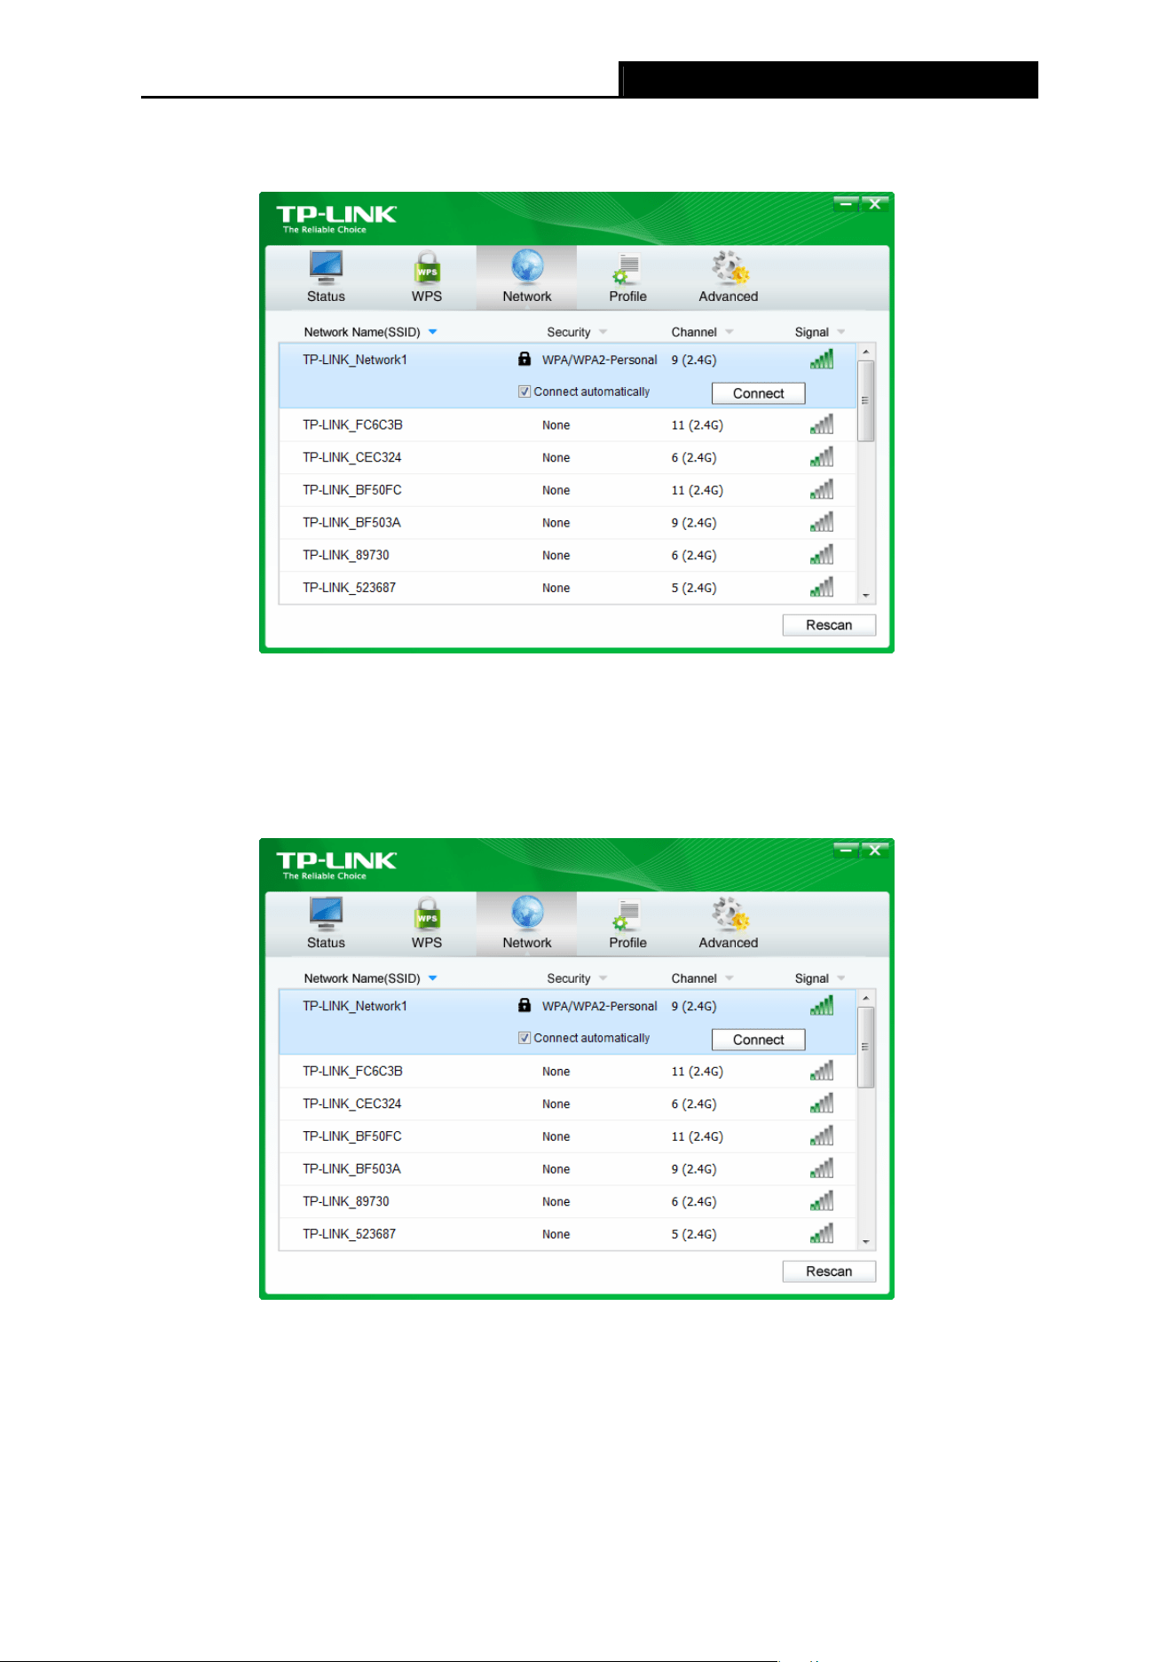Click the scroll down arrow in lower network list
The width and height of the screenshot is (1175, 1662).
pos(866,1242)
